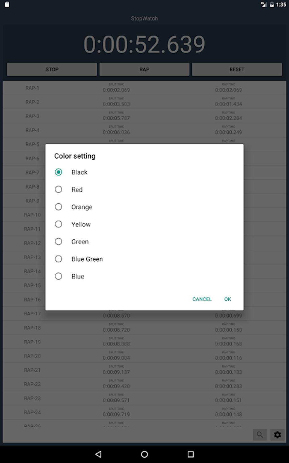Tap the RAP-1 lap row
Viewport: 289px width, 463px height.
(x=144, y=88)
